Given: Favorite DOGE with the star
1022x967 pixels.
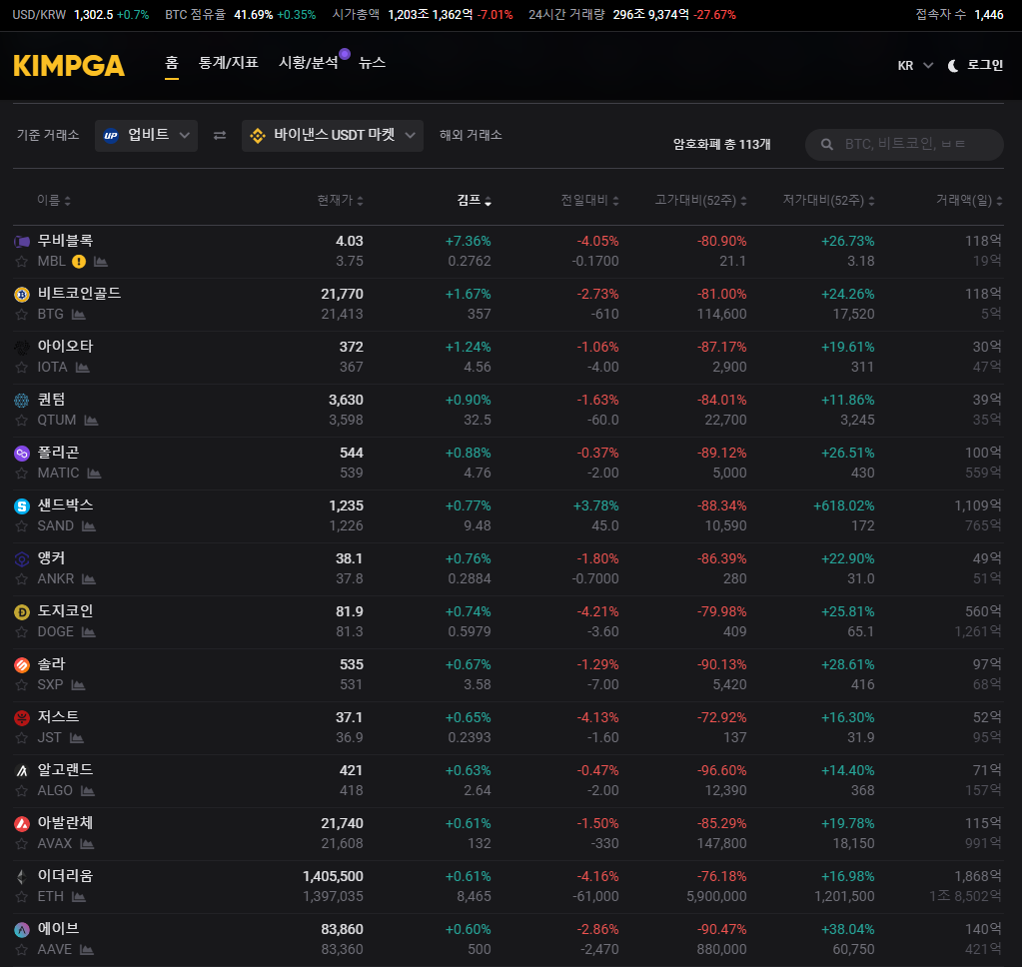Looking at the screenshot, I should click(x=22, y=632).
